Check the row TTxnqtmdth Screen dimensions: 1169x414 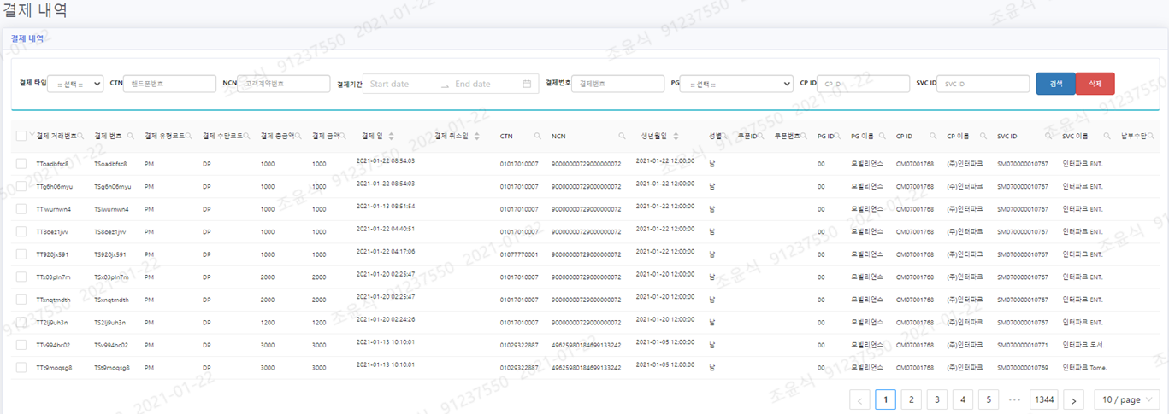click(21, 300)
